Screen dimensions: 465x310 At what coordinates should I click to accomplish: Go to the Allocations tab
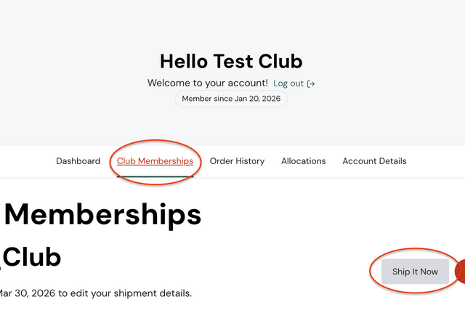coord(303,161)
